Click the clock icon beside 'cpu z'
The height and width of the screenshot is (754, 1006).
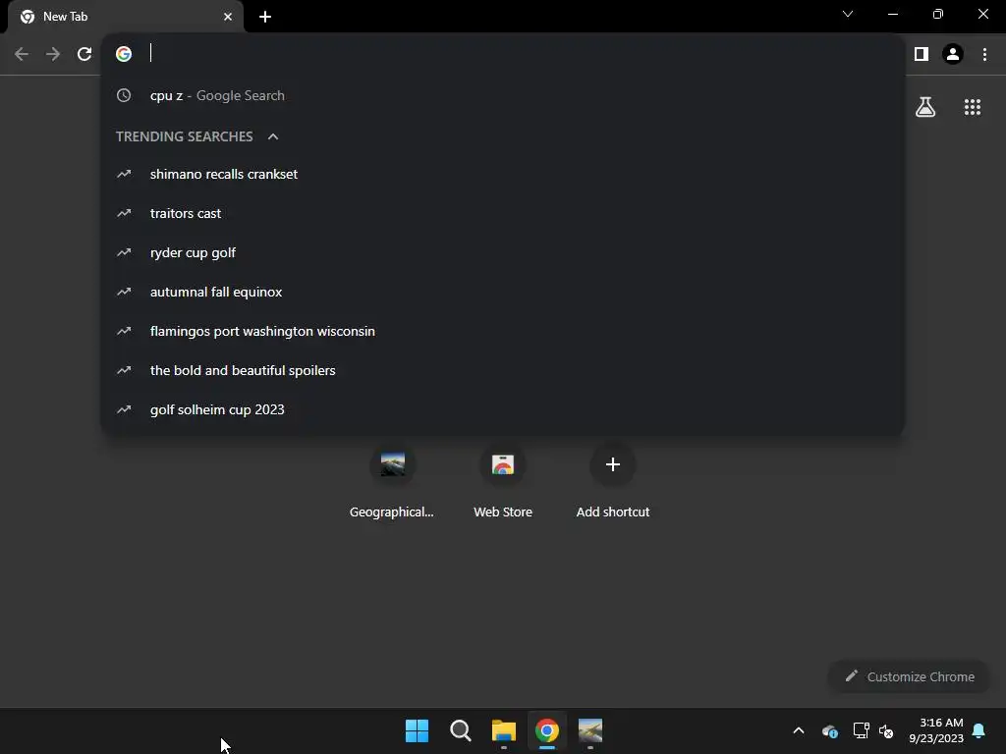[x=124, y=95]
